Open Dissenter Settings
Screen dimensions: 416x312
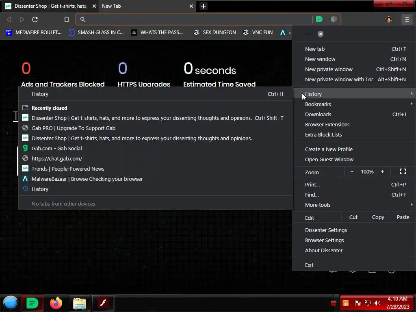click(x=354, y=230)
